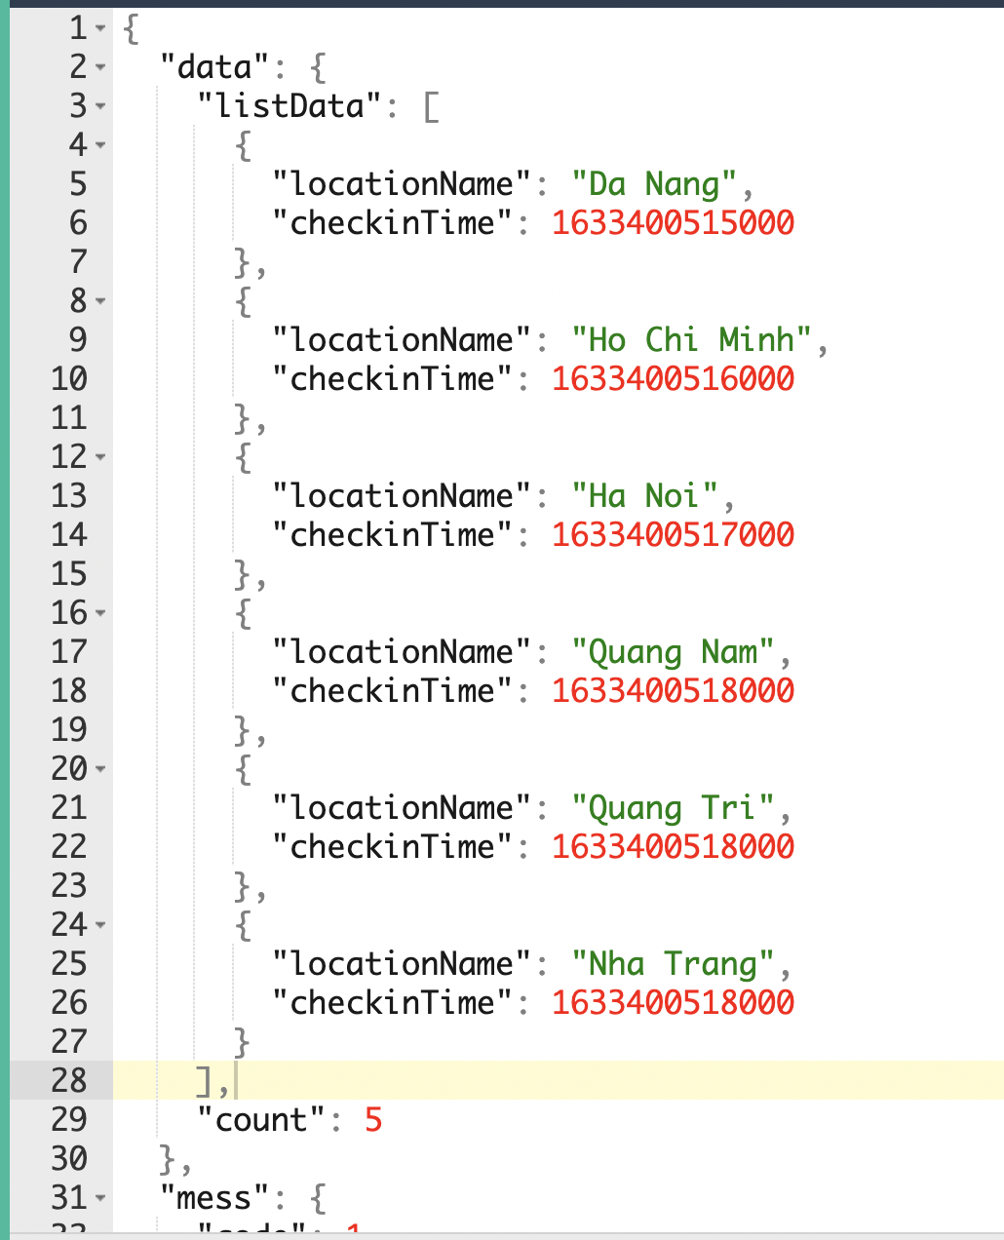This screenshot has width=1004, height=1240.
Task: Click the "Nha Trang" string value
Action: click(x=674, y=964)
